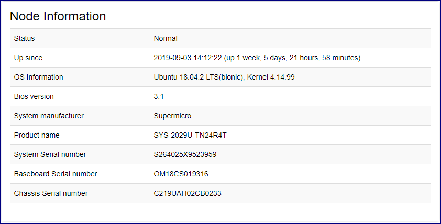441x224 pixels.
Task: Click the Normal status value
Action: (x=166, y=38)
